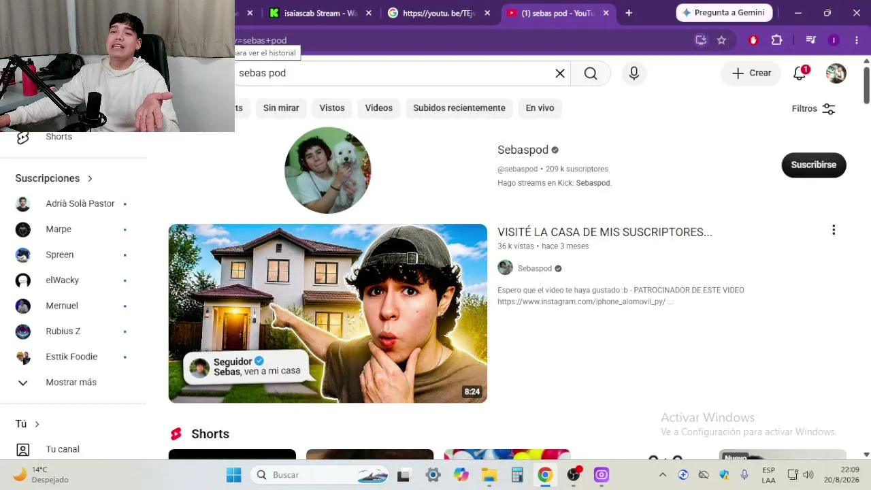Select the Subidos recientemente filter chip

(459, 108)
